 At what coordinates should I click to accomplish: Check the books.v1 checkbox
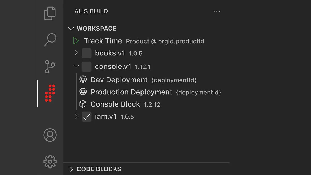click(x=87, y=53)
